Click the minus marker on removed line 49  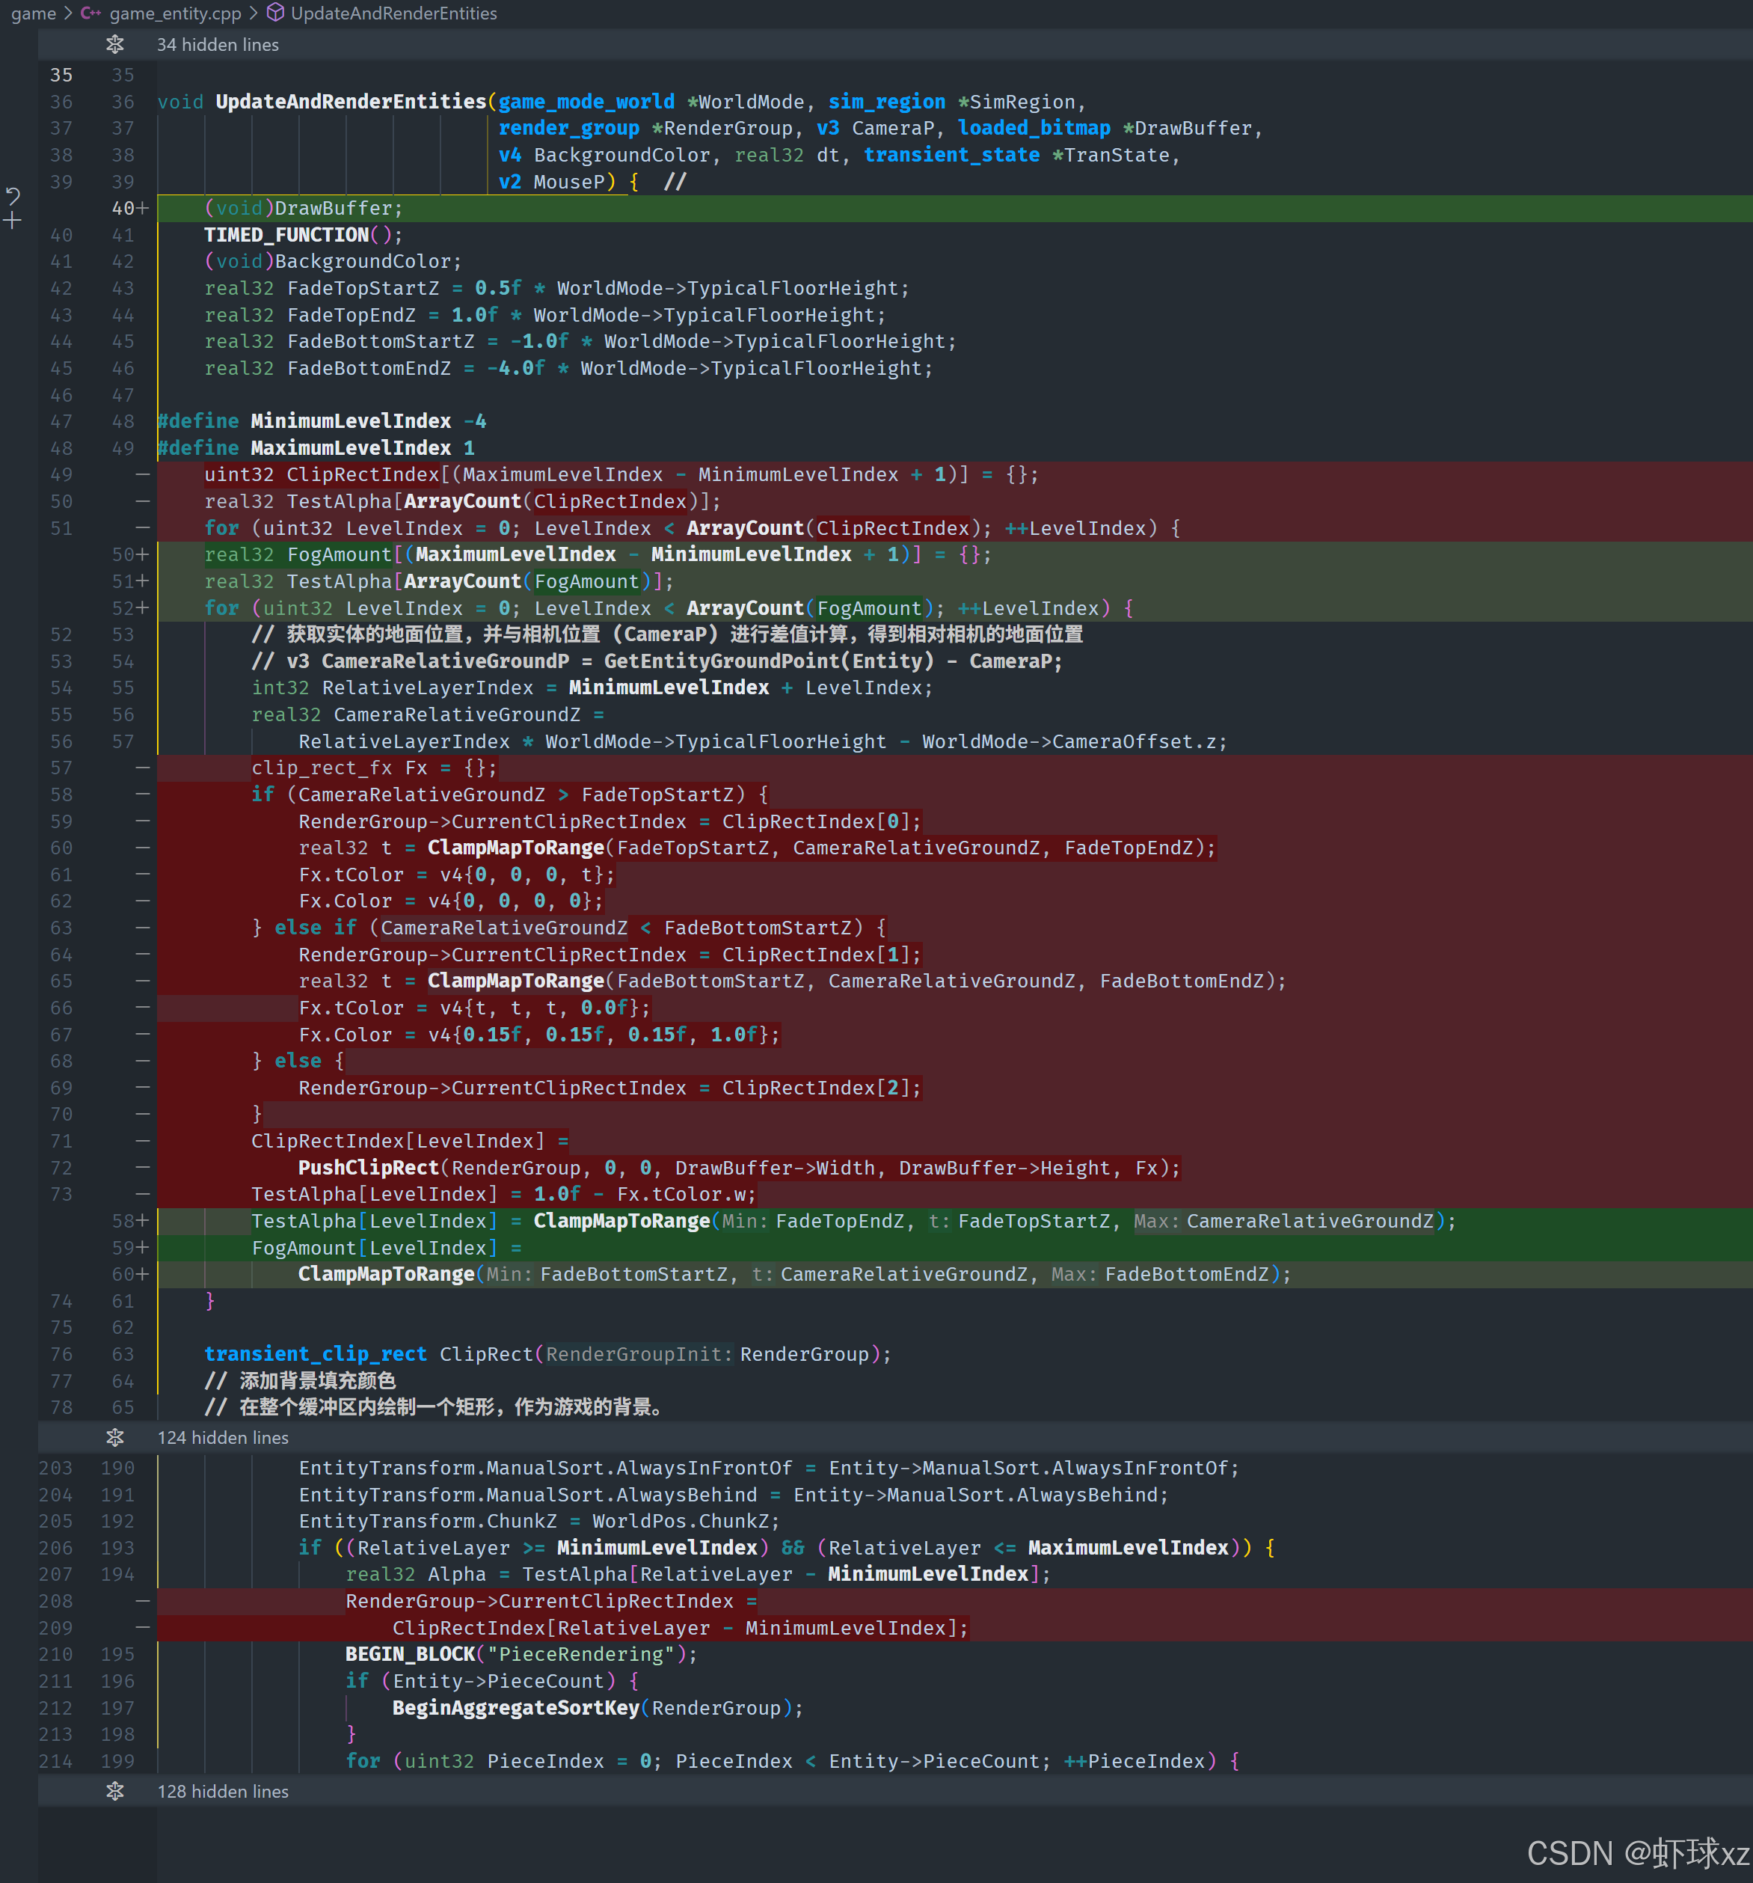click(x=142, y=474)
